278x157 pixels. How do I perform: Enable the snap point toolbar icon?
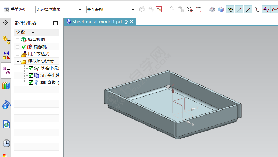[230, 9]
